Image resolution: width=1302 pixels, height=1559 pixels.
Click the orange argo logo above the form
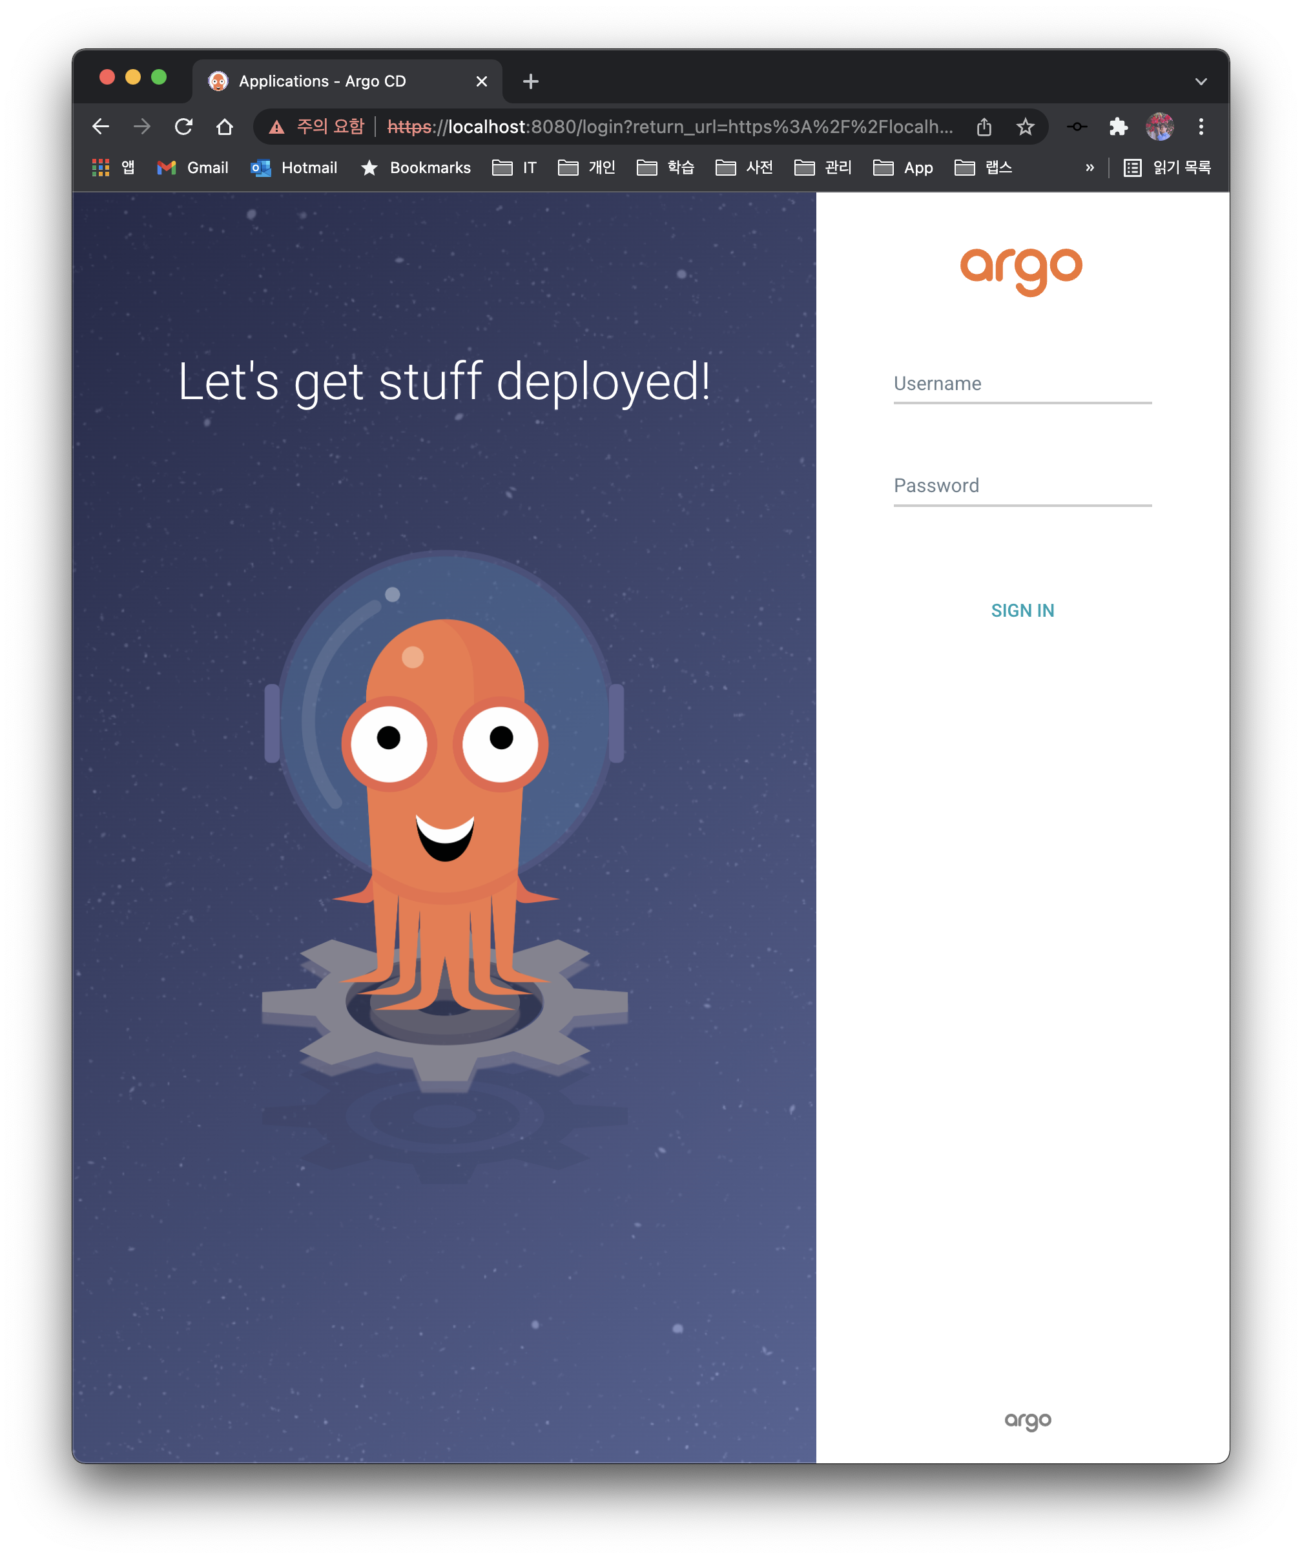tap(1022, 267)
